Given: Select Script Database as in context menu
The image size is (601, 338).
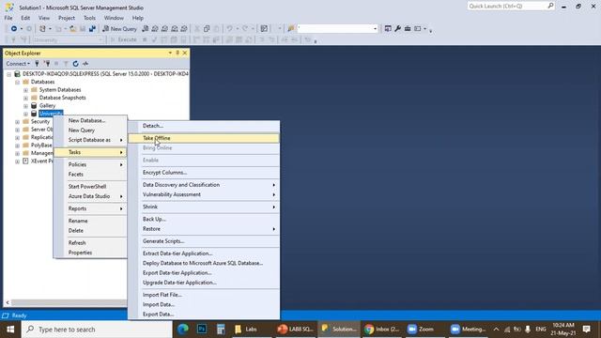Looking at the screenshot, I should click(90, 140).
